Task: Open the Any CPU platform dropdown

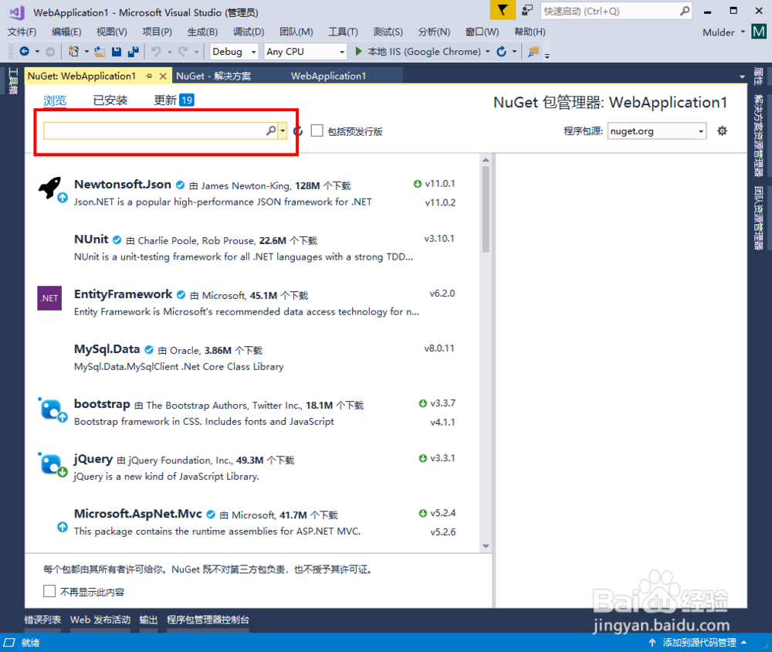Action: (305, 51)
